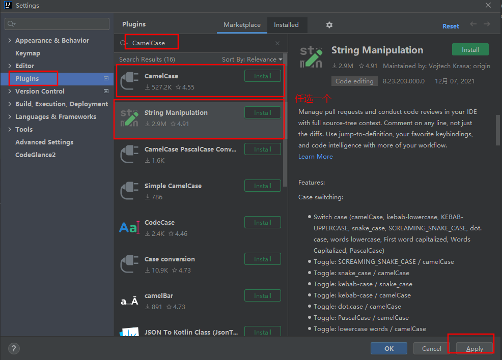The height and width of the screenshot is (360, 502).
Task: Click String Manipulation plugin icon in results list
Action: (x=129, y=118)
